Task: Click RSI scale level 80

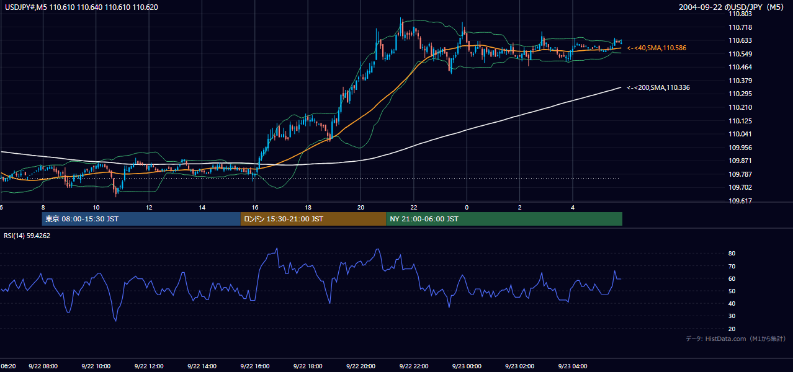Action: click(732, 254)
